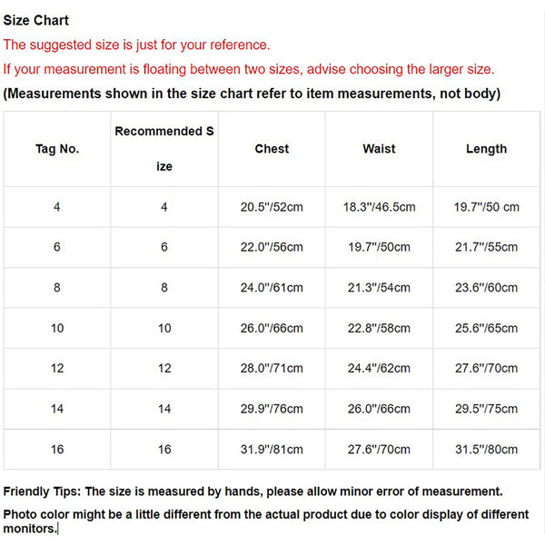Select the 19.7"/50 cm length cell

(x=486, y=207)
